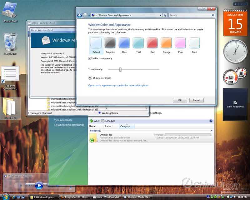This screenshot has height=200, width=250.
Task: Select the Default color swatch
Action: point(96,45)
